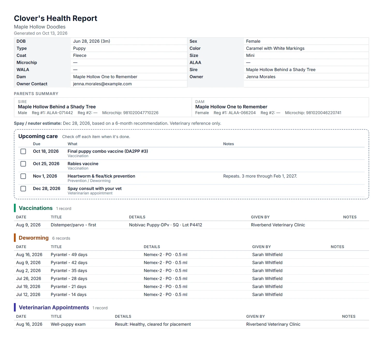Click the Deworming section heading
The image size is (383, 340).
(x=34, y=238)
